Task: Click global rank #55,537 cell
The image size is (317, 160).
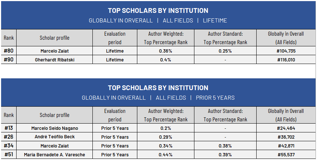Action: pyautogui.click(x=286, y=154)
